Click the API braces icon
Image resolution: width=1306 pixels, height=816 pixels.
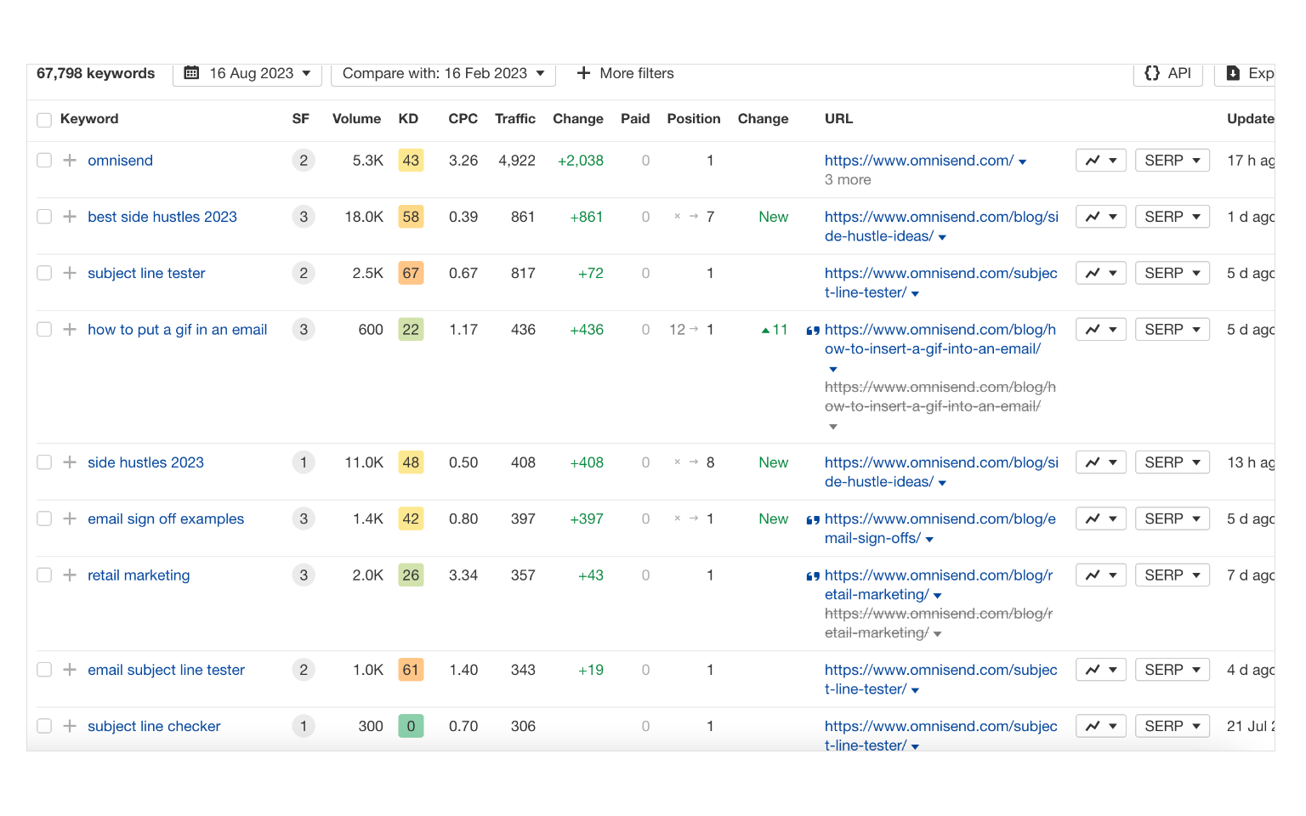[x=1152, y=73]
